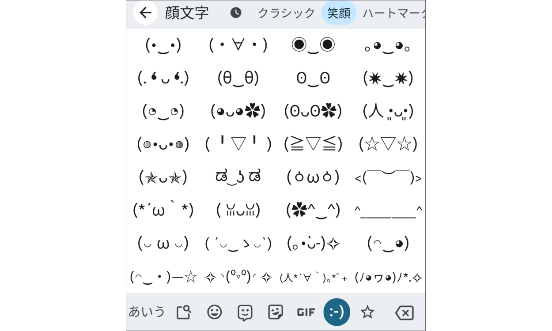Insert the winking (⌒‿●) kaomoji
Viewport: 552px width, 331px height.
(x=388, y=243)
